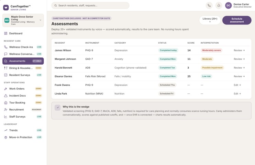Open the Library (20+) dropdown

(x=210, y=20)
